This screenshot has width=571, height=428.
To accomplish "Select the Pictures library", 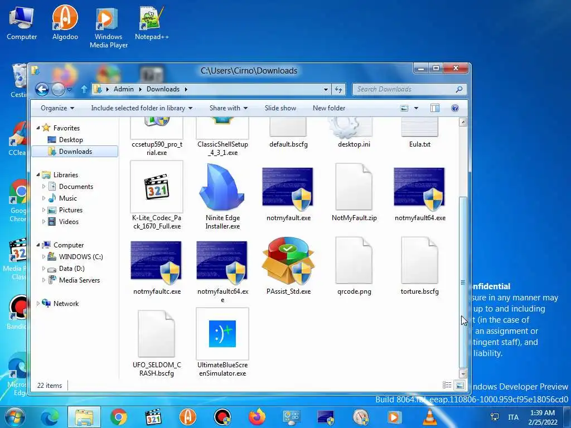I will tap(71, 210).
